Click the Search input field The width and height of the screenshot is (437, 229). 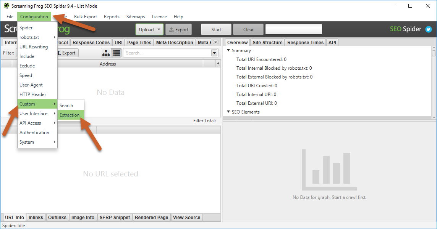click(167, 53)
